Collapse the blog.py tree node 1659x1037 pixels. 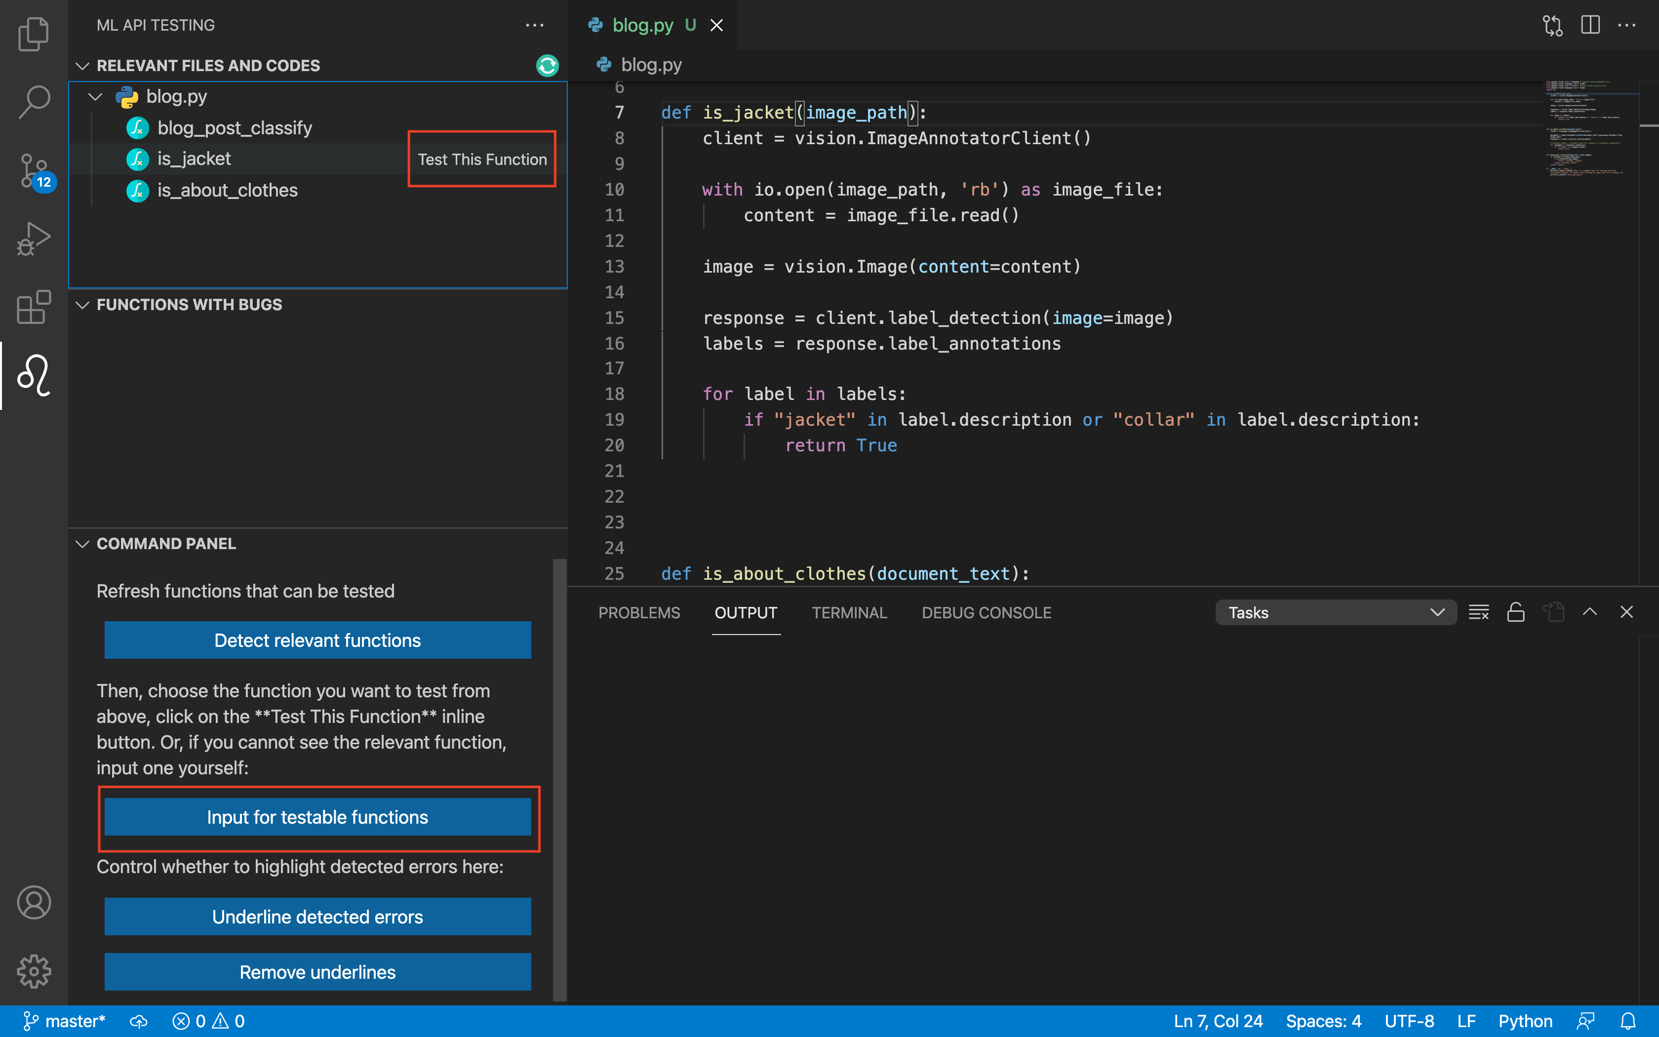[x=96, y=97]
